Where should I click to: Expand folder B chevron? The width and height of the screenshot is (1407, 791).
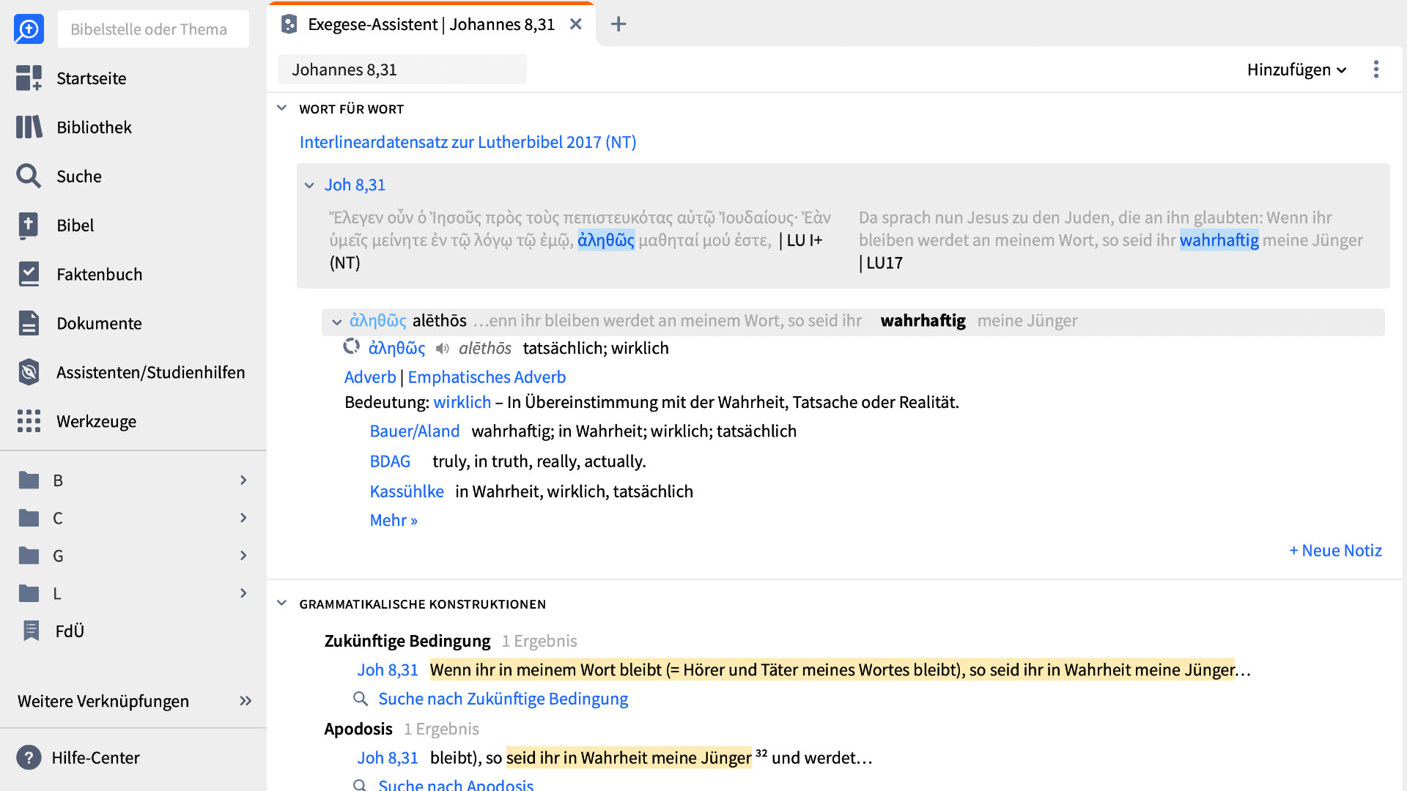243,480
